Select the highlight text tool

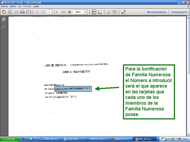pyautogui.click(x=115, y=12)
